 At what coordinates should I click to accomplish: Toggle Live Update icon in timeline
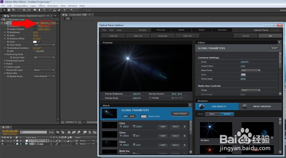58,132
